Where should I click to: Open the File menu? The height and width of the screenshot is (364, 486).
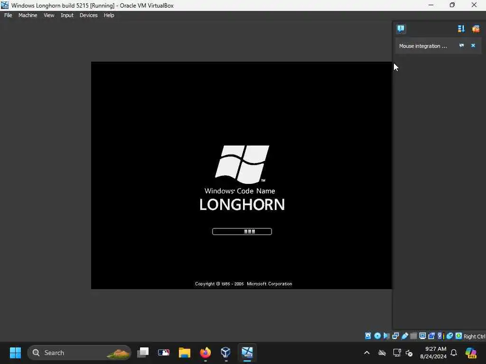[x=8, y=15]
